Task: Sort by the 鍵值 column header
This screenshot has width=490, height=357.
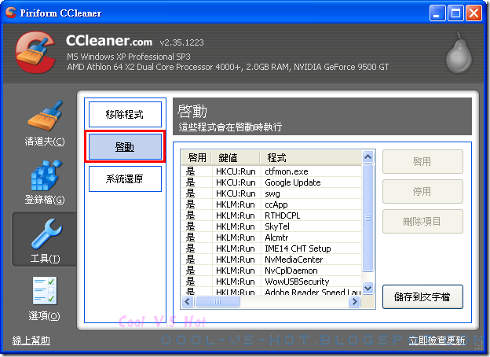Action: click(x=236, y=158)
